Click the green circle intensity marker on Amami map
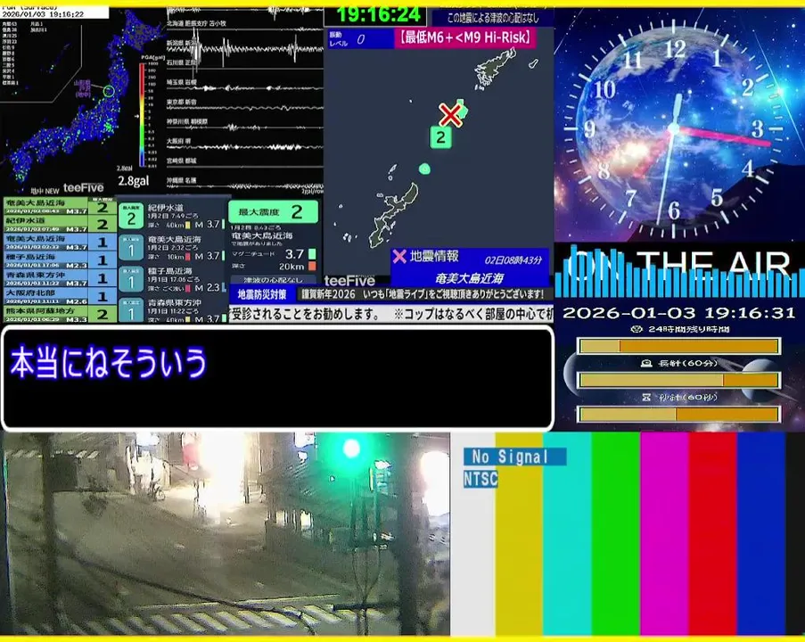The width and height of the screenshot is (805, 642). coord(424,169)
